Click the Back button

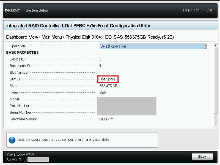point(202,156)
